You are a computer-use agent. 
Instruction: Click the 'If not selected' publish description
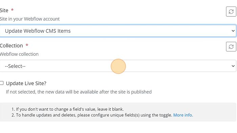pos(79,92)
